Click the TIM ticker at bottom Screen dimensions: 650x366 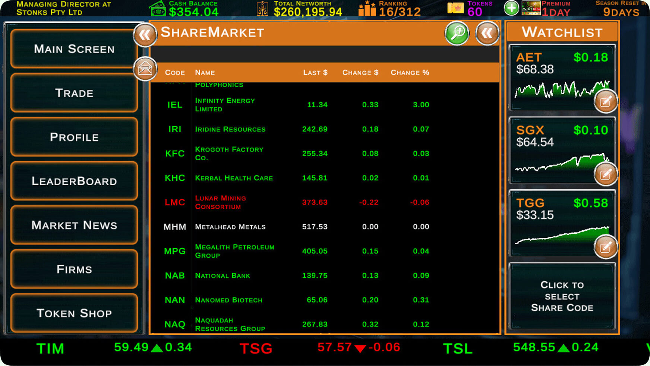[51, 348]
